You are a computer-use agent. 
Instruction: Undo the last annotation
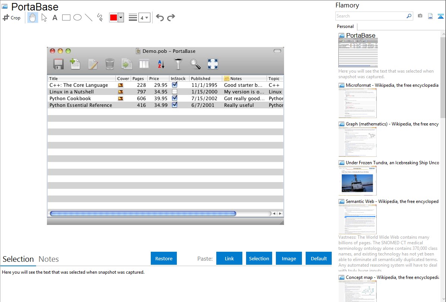pyautogui.click(x=160, y=18)
